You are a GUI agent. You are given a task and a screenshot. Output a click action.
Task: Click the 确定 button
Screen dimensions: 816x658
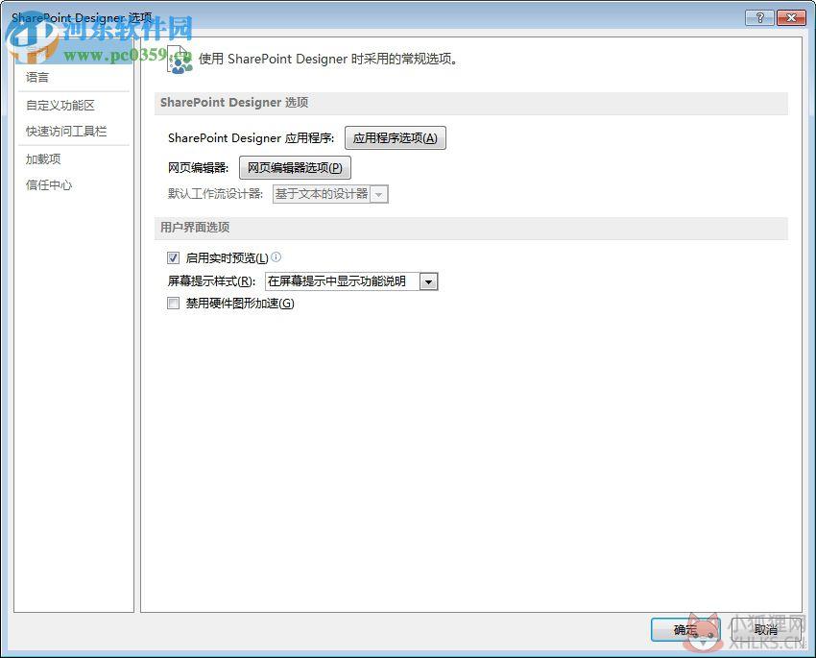[x=685, y=630]
